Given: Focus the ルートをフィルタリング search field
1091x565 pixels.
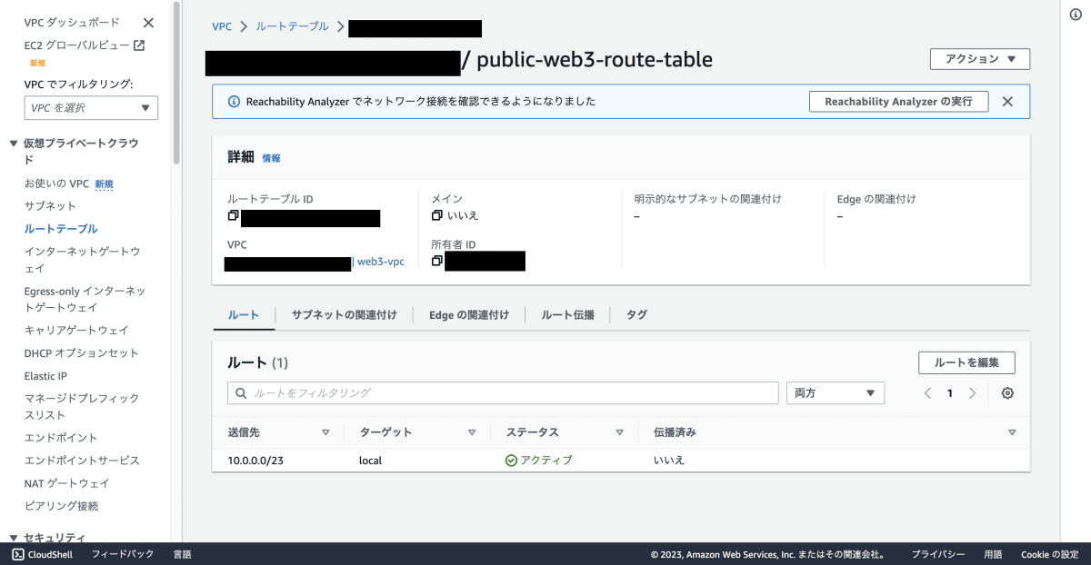Looking at the screenshot, I should 503,392.
